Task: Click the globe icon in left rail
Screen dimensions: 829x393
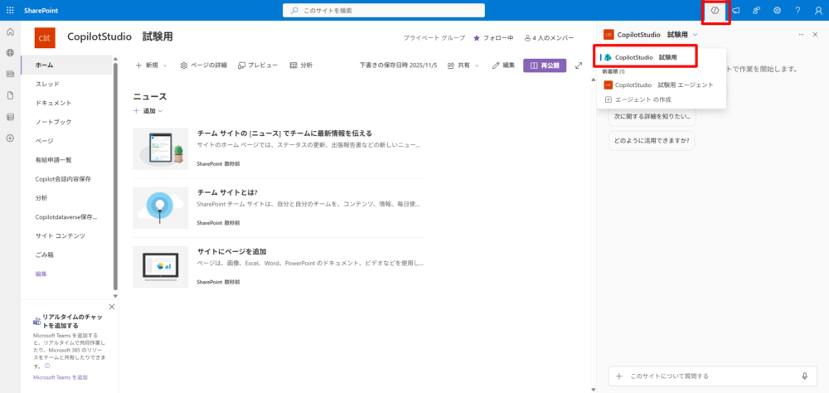Action: point(10,52)
